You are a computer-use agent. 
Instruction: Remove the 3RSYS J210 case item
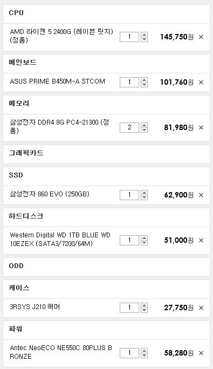coord(201,307)
